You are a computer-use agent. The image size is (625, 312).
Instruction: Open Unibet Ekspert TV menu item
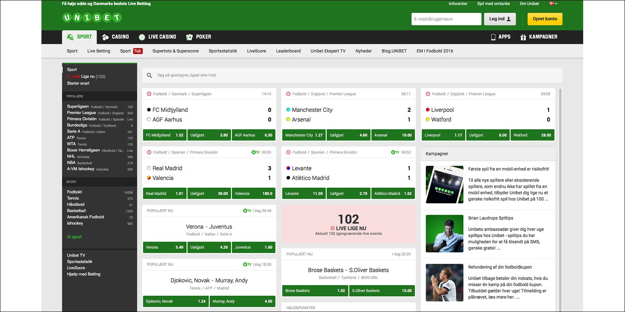[x=328, y=51]
